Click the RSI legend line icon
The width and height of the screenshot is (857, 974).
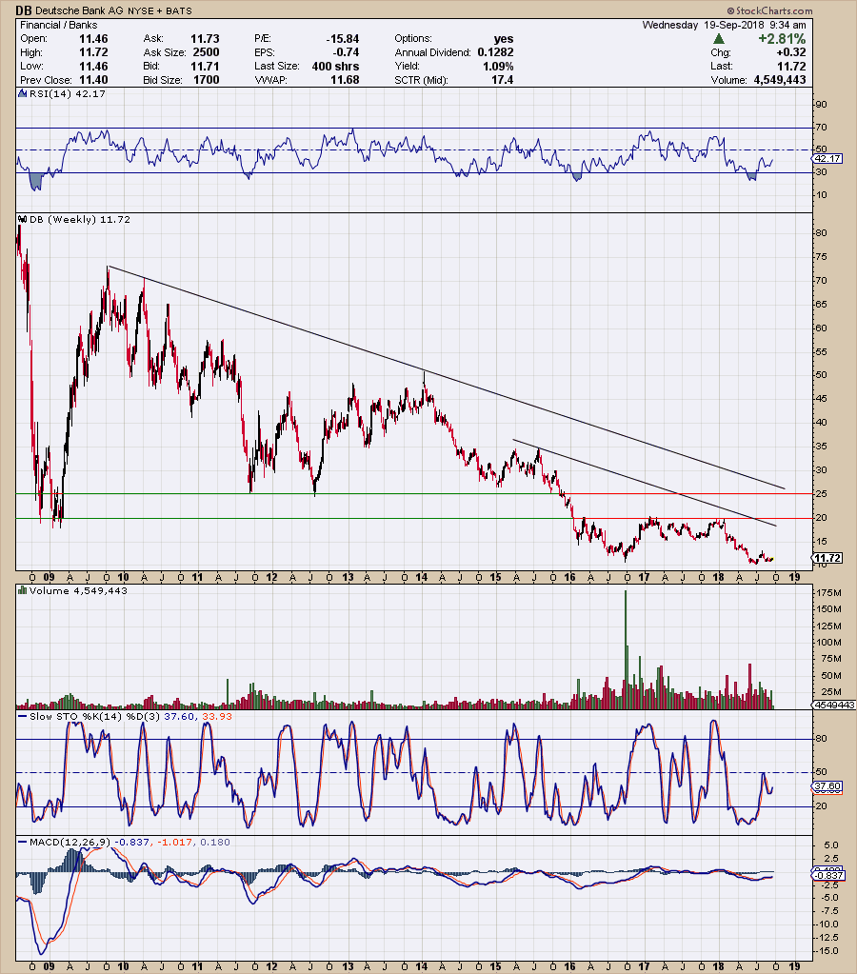(x=22, y=94)
